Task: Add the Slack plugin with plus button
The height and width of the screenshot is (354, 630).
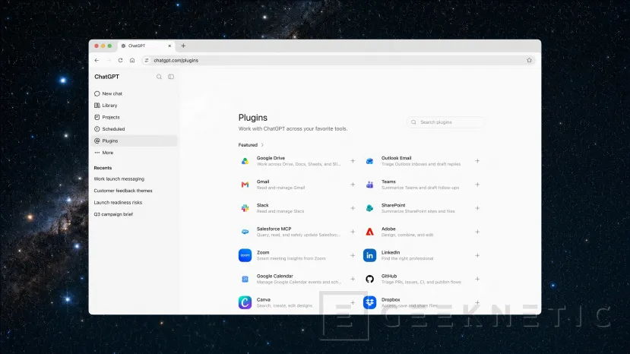Action: [353, 208]
